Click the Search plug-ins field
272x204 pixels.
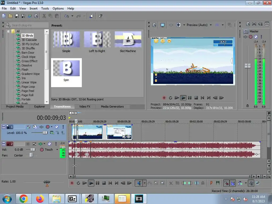tap(27, 25)
